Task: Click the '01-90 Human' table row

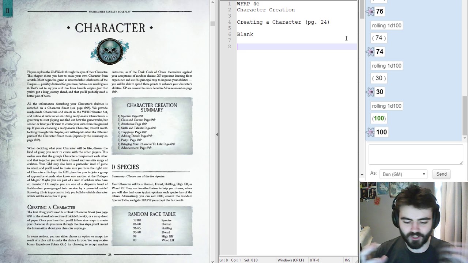Action: (x=152, y=224)
